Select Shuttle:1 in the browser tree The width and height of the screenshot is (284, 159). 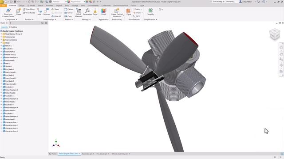coord(8,66)
